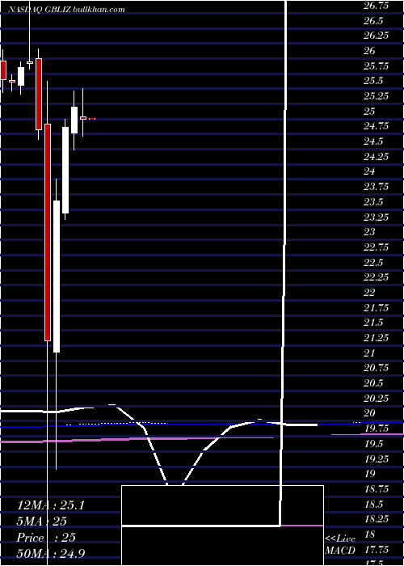This screenshot has height=566, width=404.
Task: Select the 18.75 price axis label
Action: pos(377,489)
